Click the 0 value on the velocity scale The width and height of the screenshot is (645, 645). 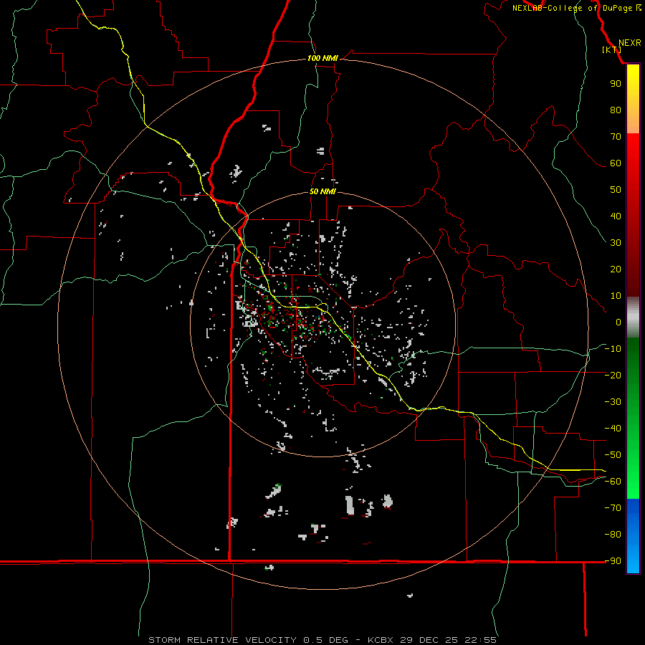[618, 322]
